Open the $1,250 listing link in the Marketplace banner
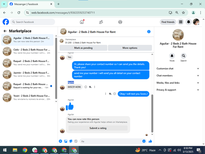This screenshot has width=205, height=154. coord(83,43)
